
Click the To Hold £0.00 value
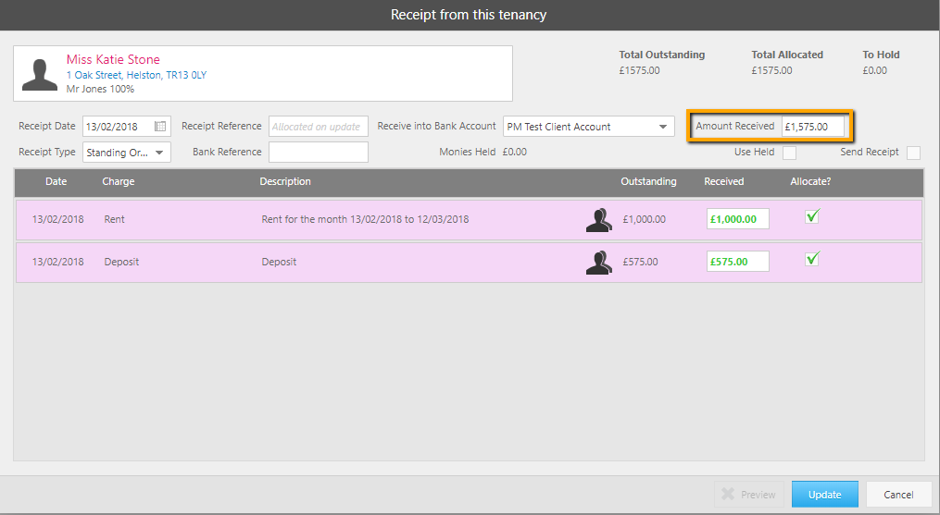(874, 70)
